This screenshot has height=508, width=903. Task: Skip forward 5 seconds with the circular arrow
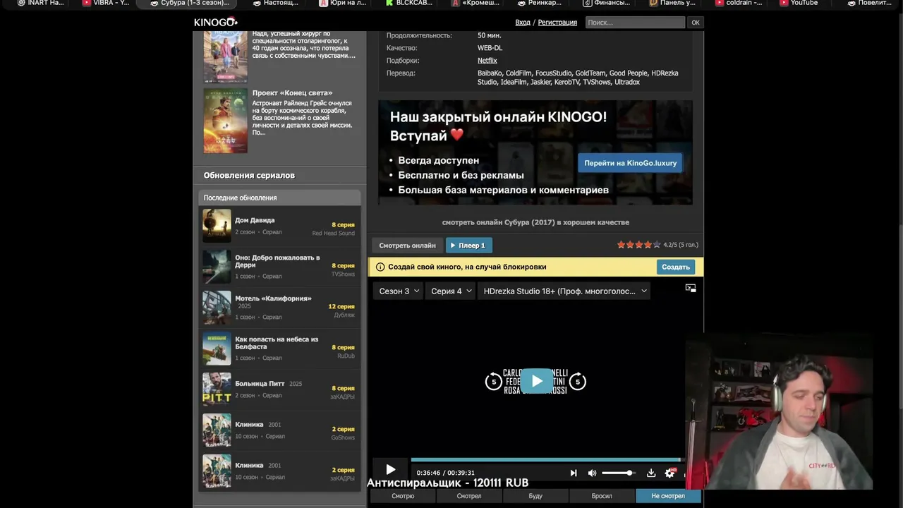(578, 382)
